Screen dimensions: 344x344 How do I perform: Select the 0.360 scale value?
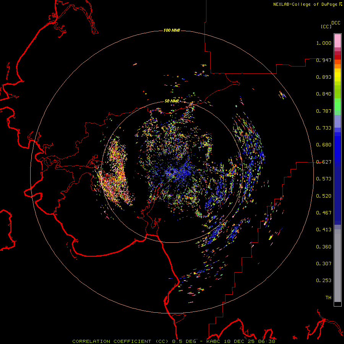tap(324, 247)
